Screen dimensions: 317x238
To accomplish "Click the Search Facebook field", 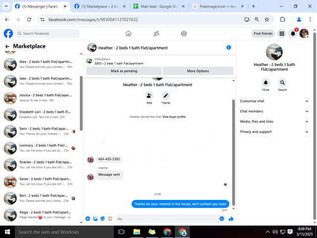I will pos(48,34).
